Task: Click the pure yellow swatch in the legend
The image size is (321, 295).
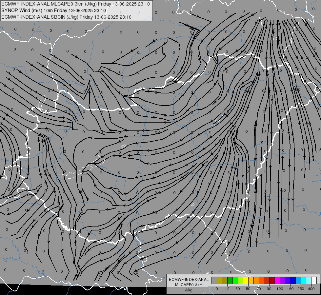Action: click(246, 280)
